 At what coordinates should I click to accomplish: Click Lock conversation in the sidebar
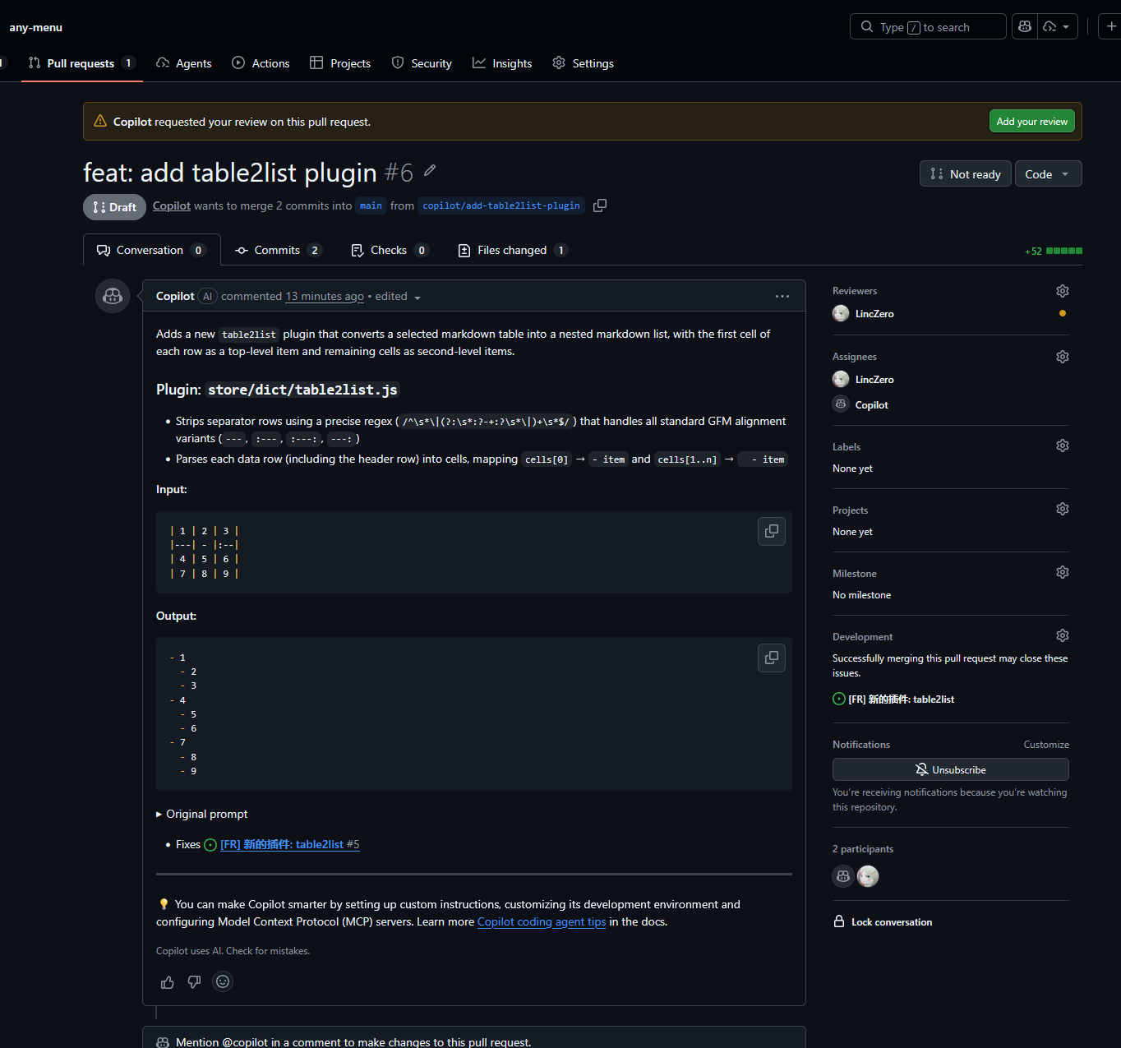pos(883,921)
